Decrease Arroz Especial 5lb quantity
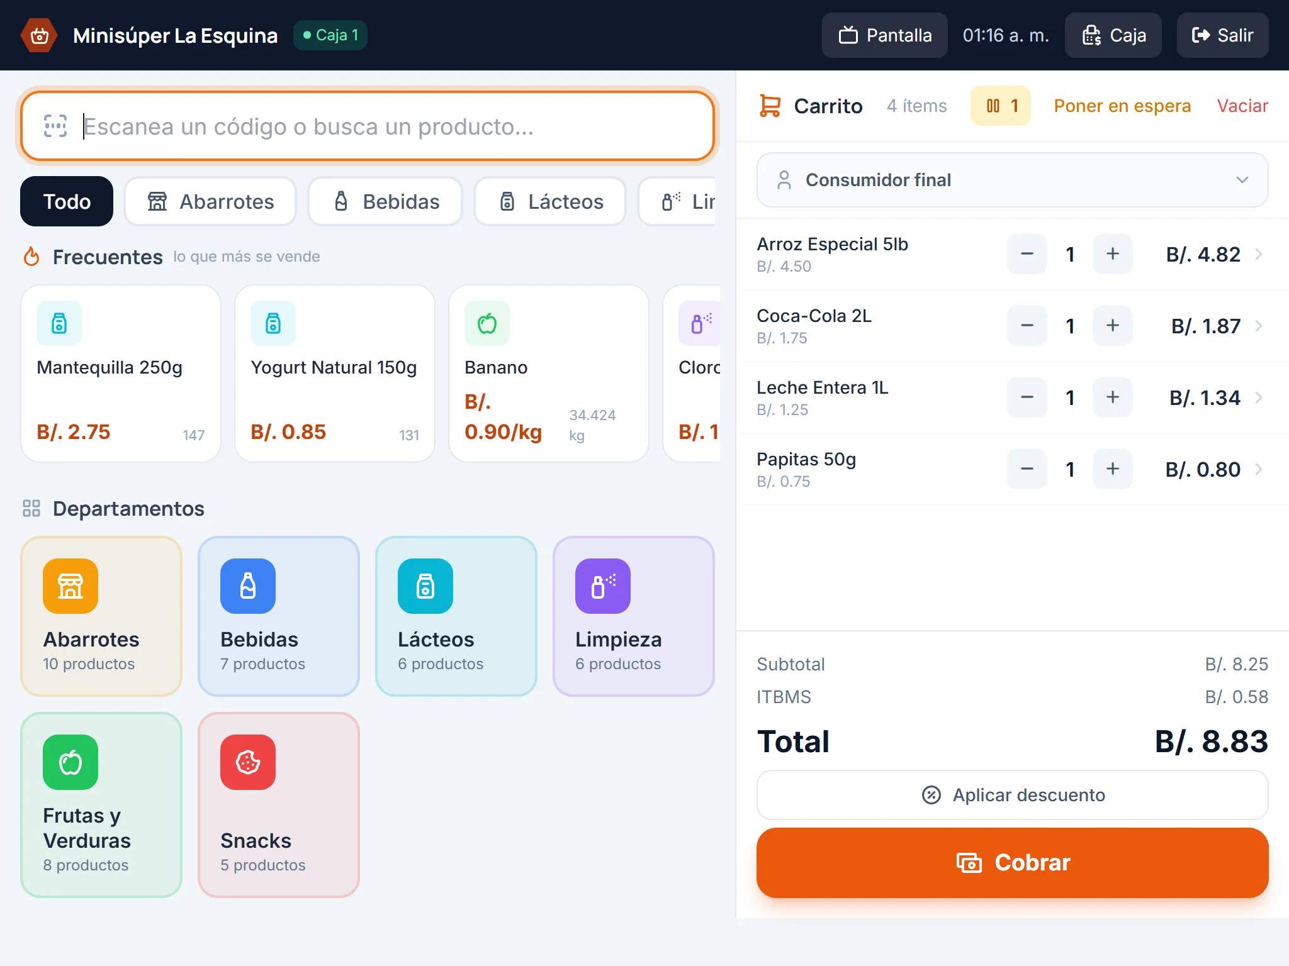This screenshot has height=966, width=1289. [x=1027, y=254]
